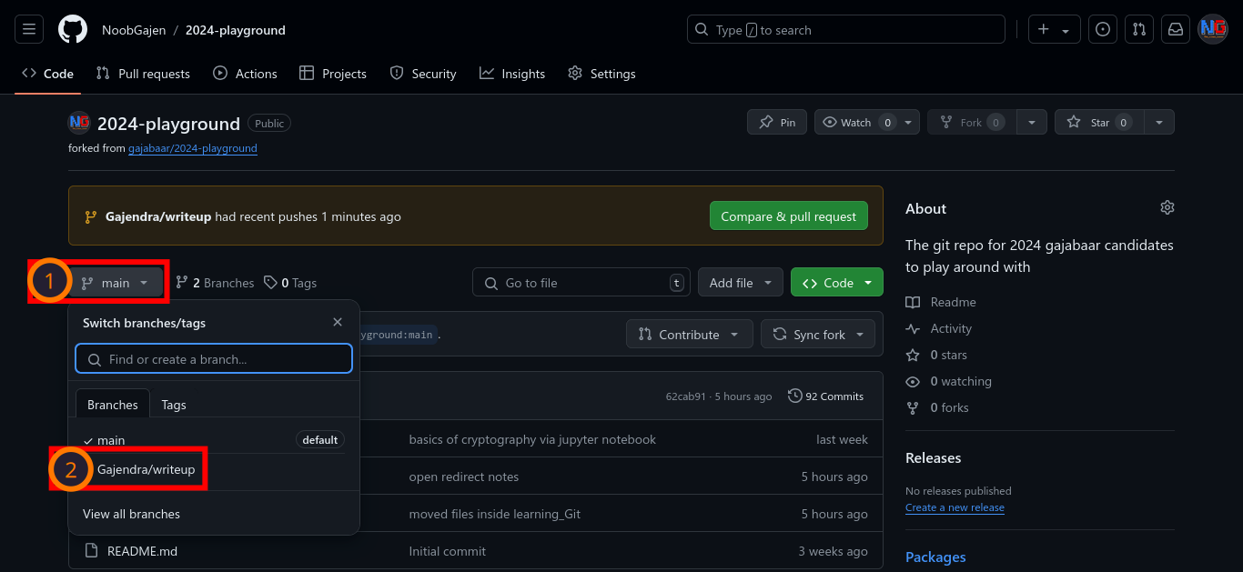Open README.md file
Viewport: 1243px width, 572px height.
pos(142,551)
